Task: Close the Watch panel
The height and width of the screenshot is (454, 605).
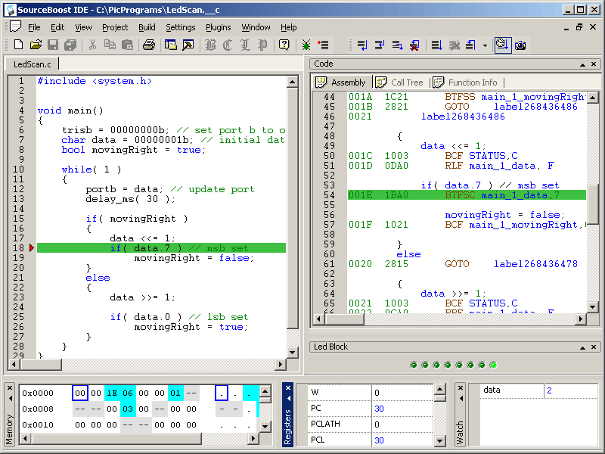Action: click(x=461, y=387)
